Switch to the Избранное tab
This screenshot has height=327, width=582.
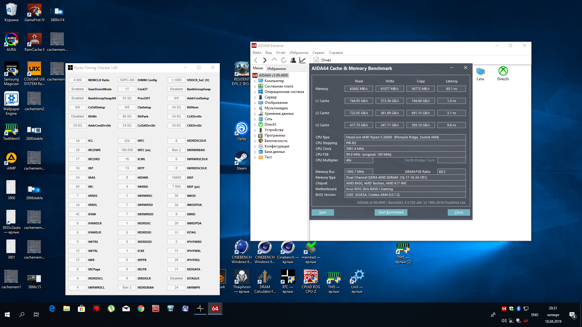[276, 69]
